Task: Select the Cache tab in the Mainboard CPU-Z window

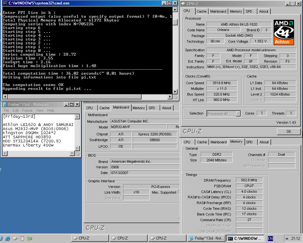Action: [104, 108]
